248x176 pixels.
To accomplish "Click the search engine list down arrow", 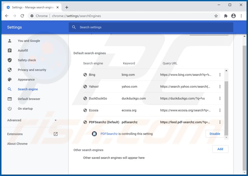I will click(x=226, y=137).
